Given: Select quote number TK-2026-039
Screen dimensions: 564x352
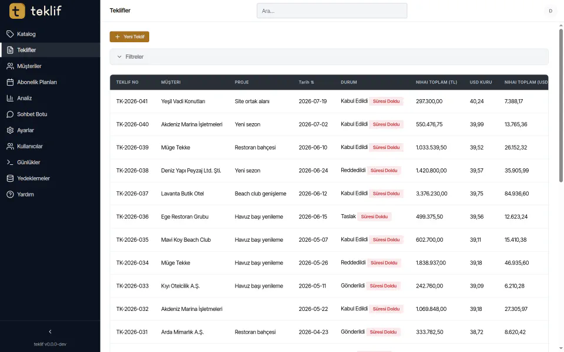Looking at the screenshot, I should (x=132, y=147).
